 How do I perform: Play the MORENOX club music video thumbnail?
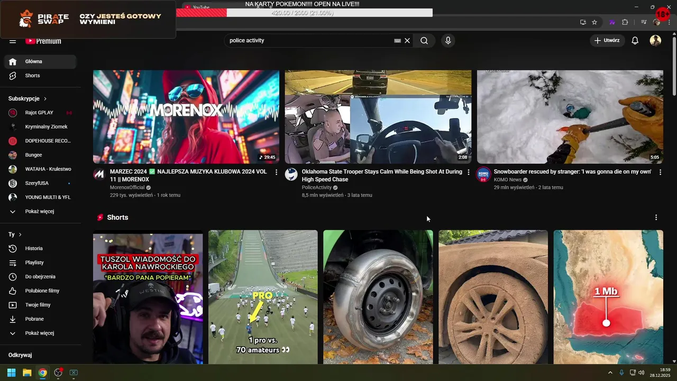186,117
